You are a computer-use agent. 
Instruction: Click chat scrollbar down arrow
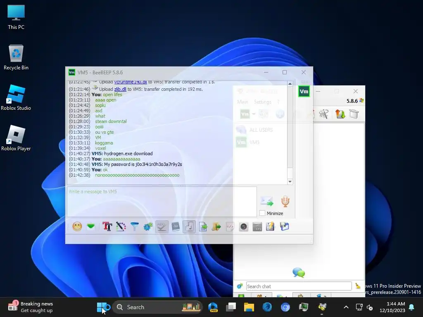click(x=290, y=182)
